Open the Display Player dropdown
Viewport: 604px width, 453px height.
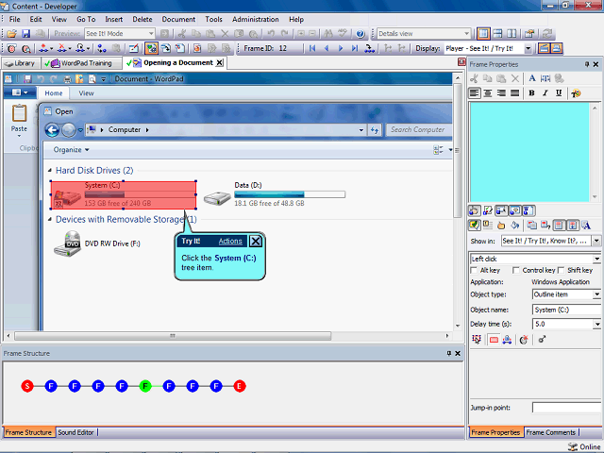click(528, 48)
